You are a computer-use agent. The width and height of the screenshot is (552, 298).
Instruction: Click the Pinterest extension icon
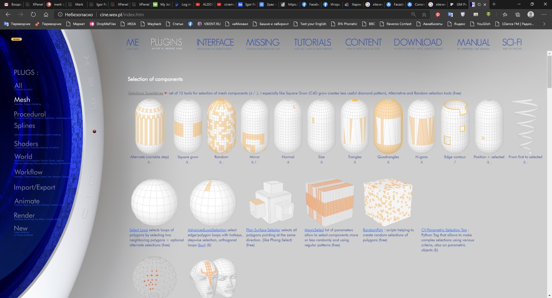click(438, 14)
